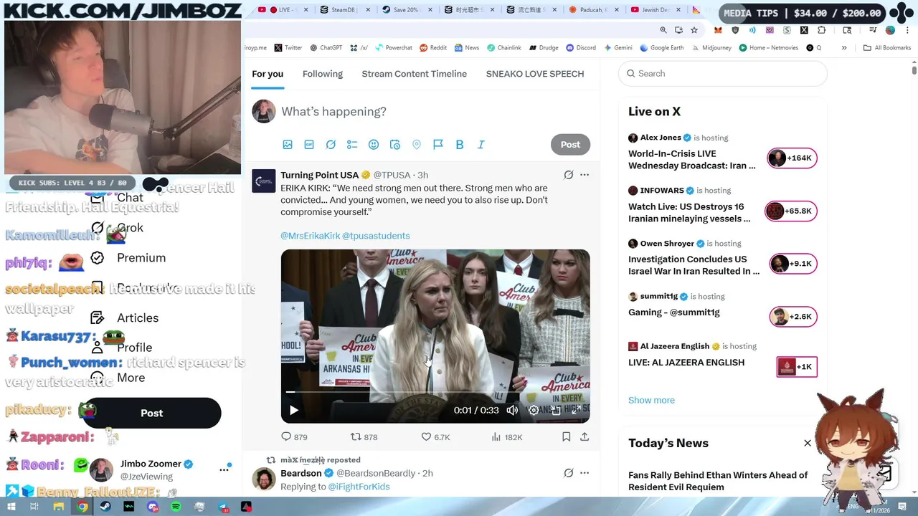The image size is (918, 516).
Task: Open the black sidebar Post button
Action: [151, 413]
